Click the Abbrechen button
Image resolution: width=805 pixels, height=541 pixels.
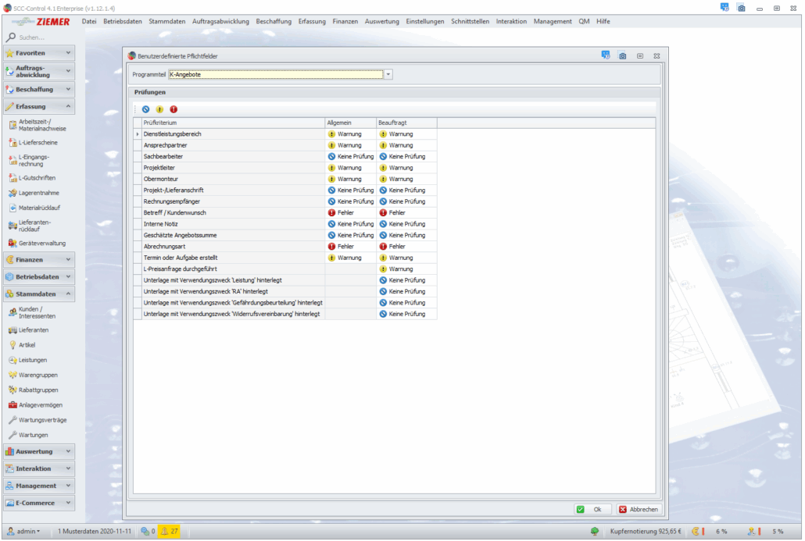pos(639,509)
